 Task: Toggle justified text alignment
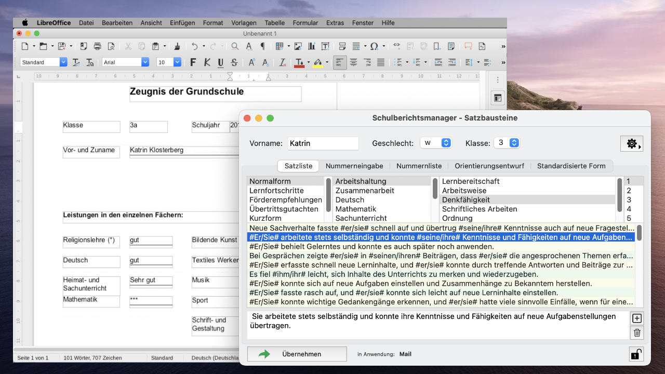[x=381, y=62]
